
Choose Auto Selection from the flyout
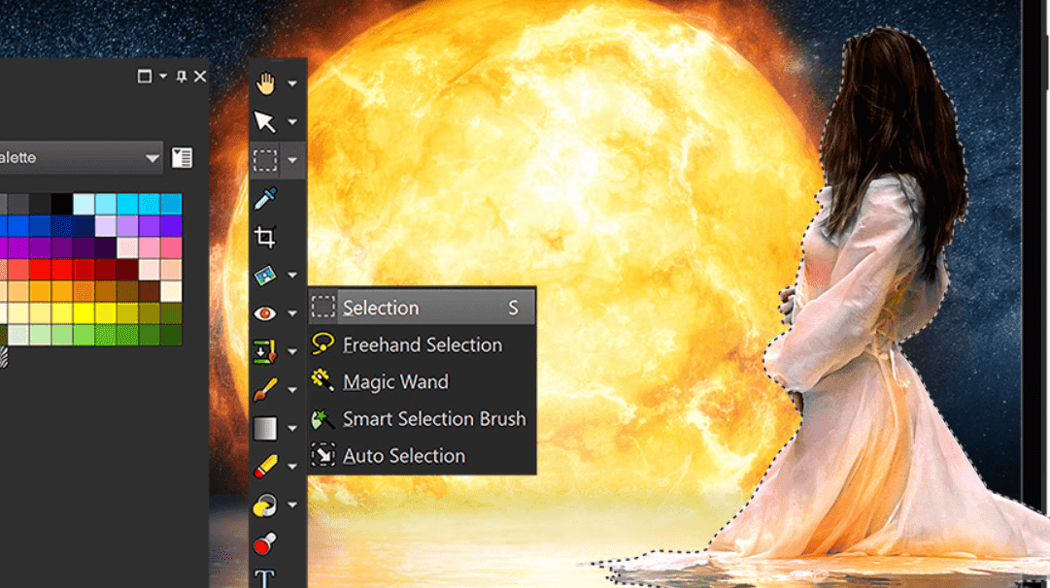tap(422, 456)
